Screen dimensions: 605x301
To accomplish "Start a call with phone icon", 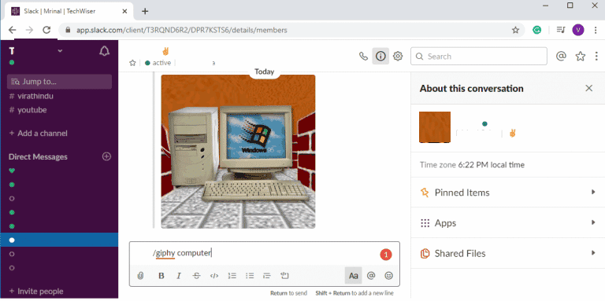I will (363, 57).
